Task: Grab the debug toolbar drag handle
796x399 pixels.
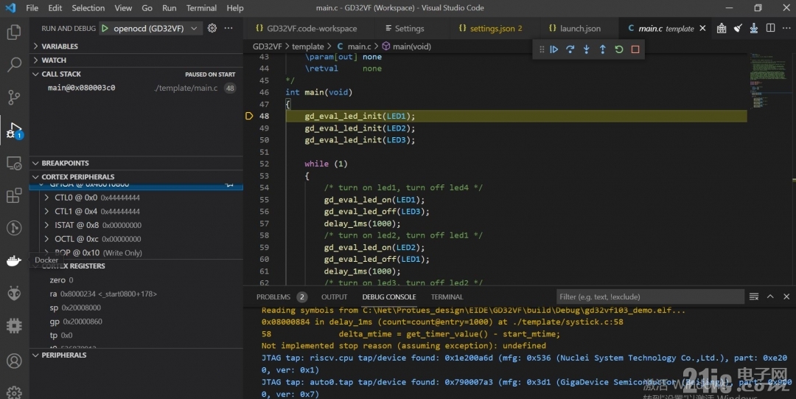Action: [542, 49]
